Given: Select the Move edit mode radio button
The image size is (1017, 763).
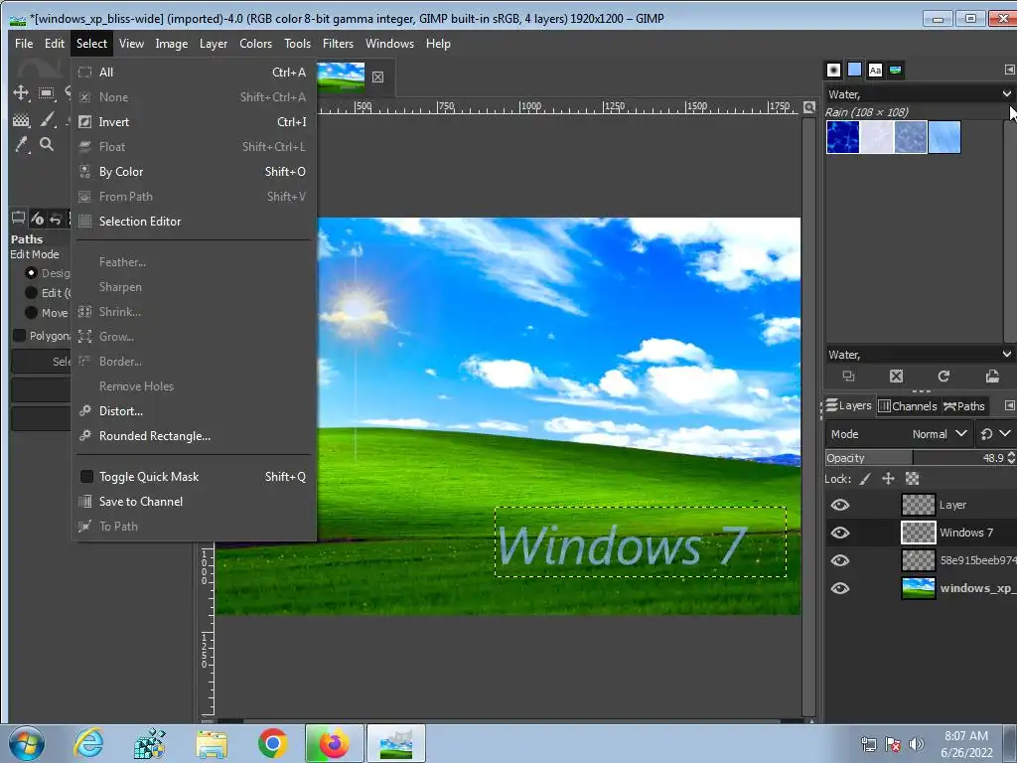Looking at the screenshot, I should coord(31,313).
